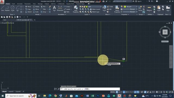Image resolution: width=174 pixels, height=98 pixels.
Task: Select the Line tool
Action: coord(2,8)
